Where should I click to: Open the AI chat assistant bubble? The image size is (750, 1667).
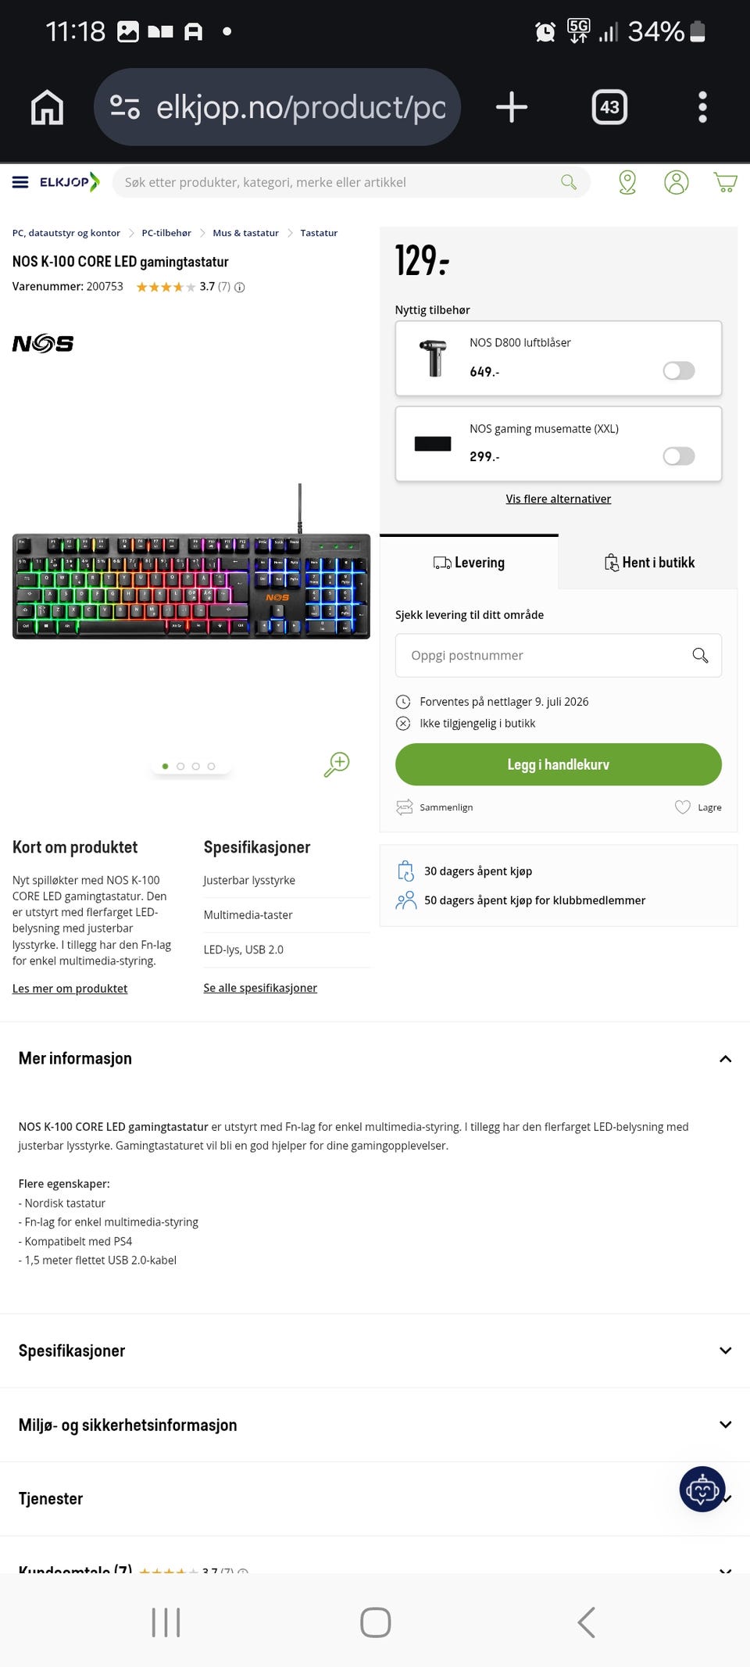tap(702, 1489)
